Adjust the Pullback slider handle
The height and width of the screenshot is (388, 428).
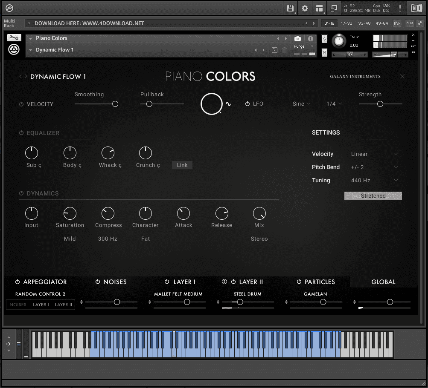tap(149, 104)
